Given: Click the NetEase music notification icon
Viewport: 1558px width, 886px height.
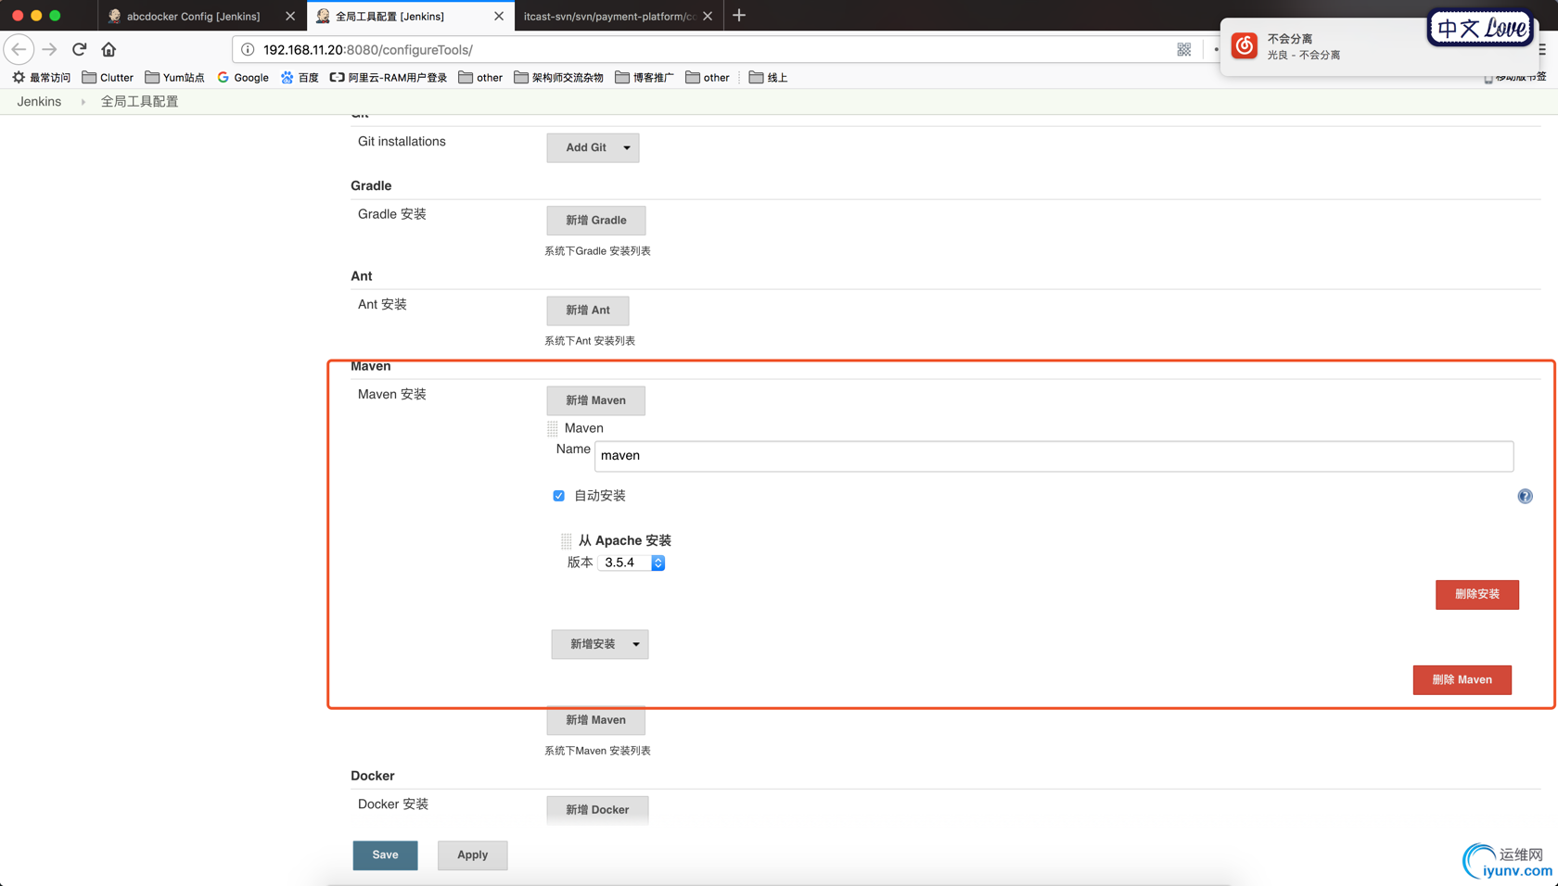Looking at the screenshot, I should [x=1245, y=45].
